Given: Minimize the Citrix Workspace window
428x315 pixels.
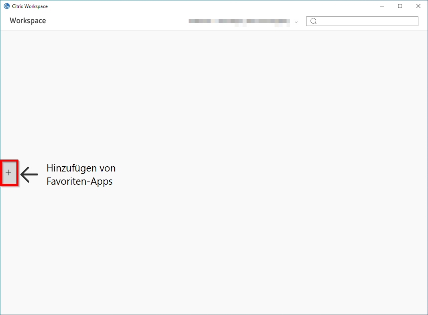Looking at the screenshot, I should pos(382,6).
